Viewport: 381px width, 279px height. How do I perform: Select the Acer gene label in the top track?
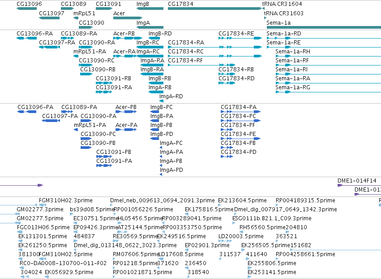click(x=119, y=13)
